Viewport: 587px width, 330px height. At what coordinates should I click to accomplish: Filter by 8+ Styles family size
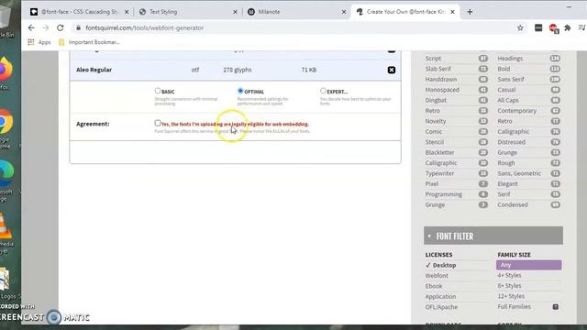point(509,285)
